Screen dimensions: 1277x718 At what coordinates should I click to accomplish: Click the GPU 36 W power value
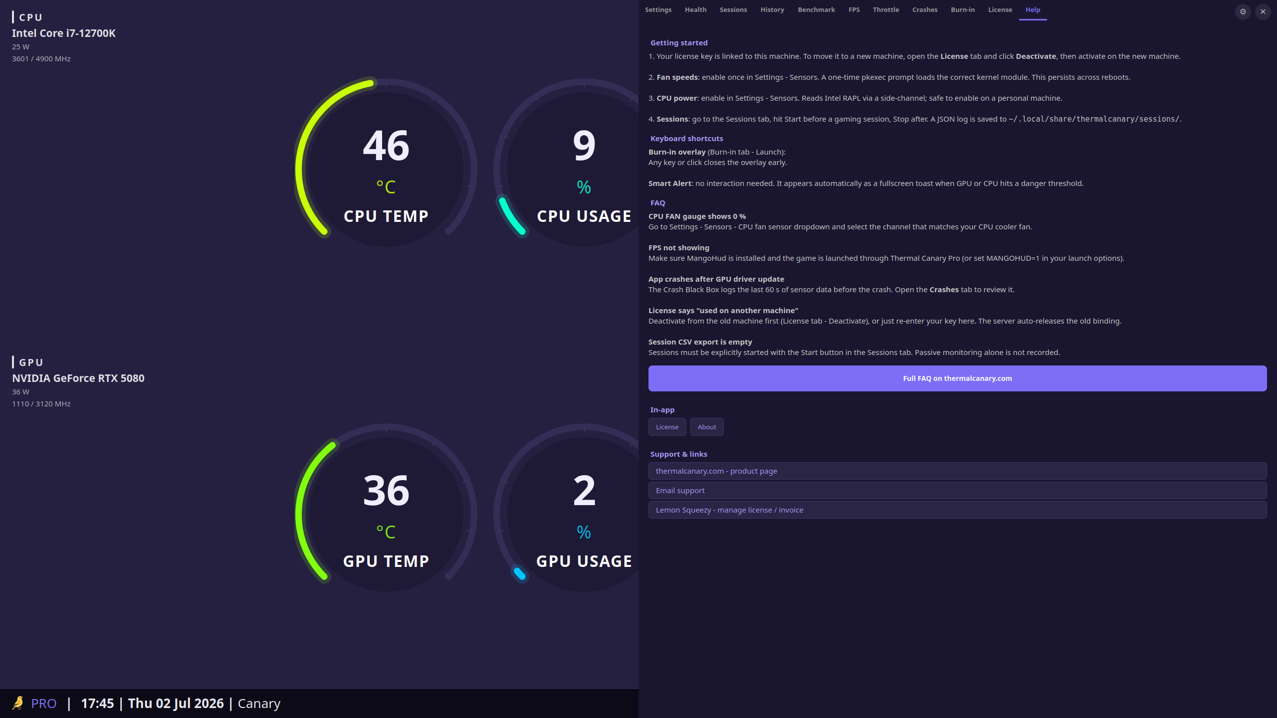(21, 392)
